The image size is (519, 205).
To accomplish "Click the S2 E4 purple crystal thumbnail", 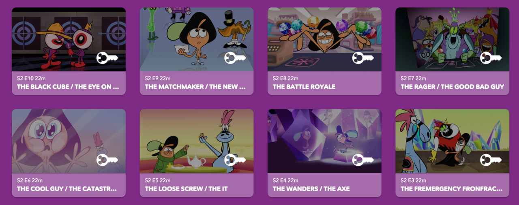I will pos(324,141).
